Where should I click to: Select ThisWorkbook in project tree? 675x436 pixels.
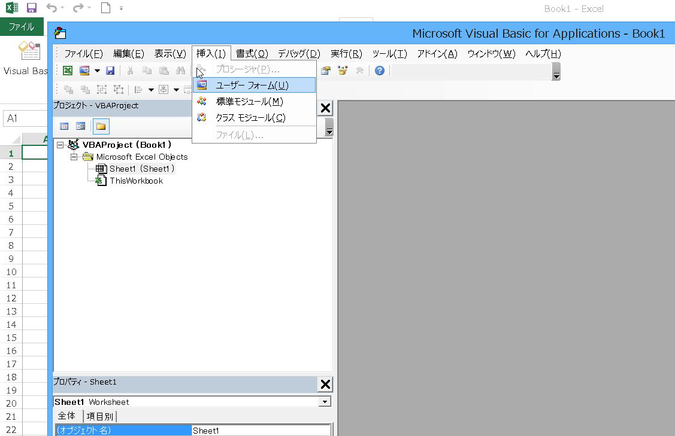pyautogui.click(x=136, y=181)
